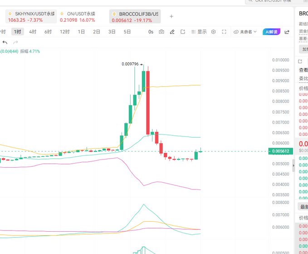Click the add-note icon beside the pencil
Viewport: 308px width, 254px height.
(x=183, y=32)
